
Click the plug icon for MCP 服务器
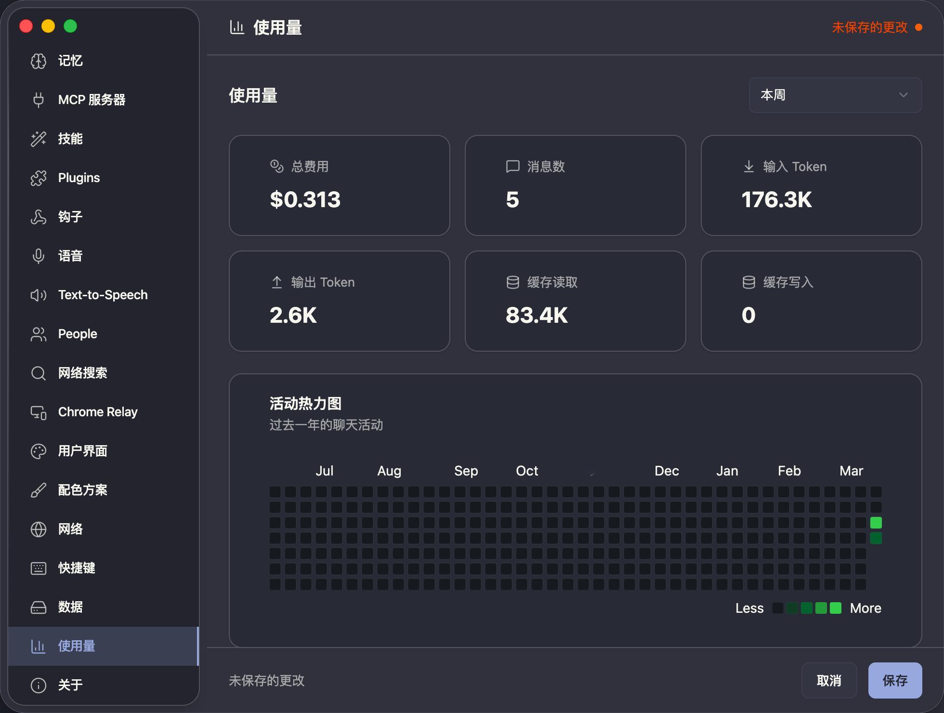tap(39, 100)
